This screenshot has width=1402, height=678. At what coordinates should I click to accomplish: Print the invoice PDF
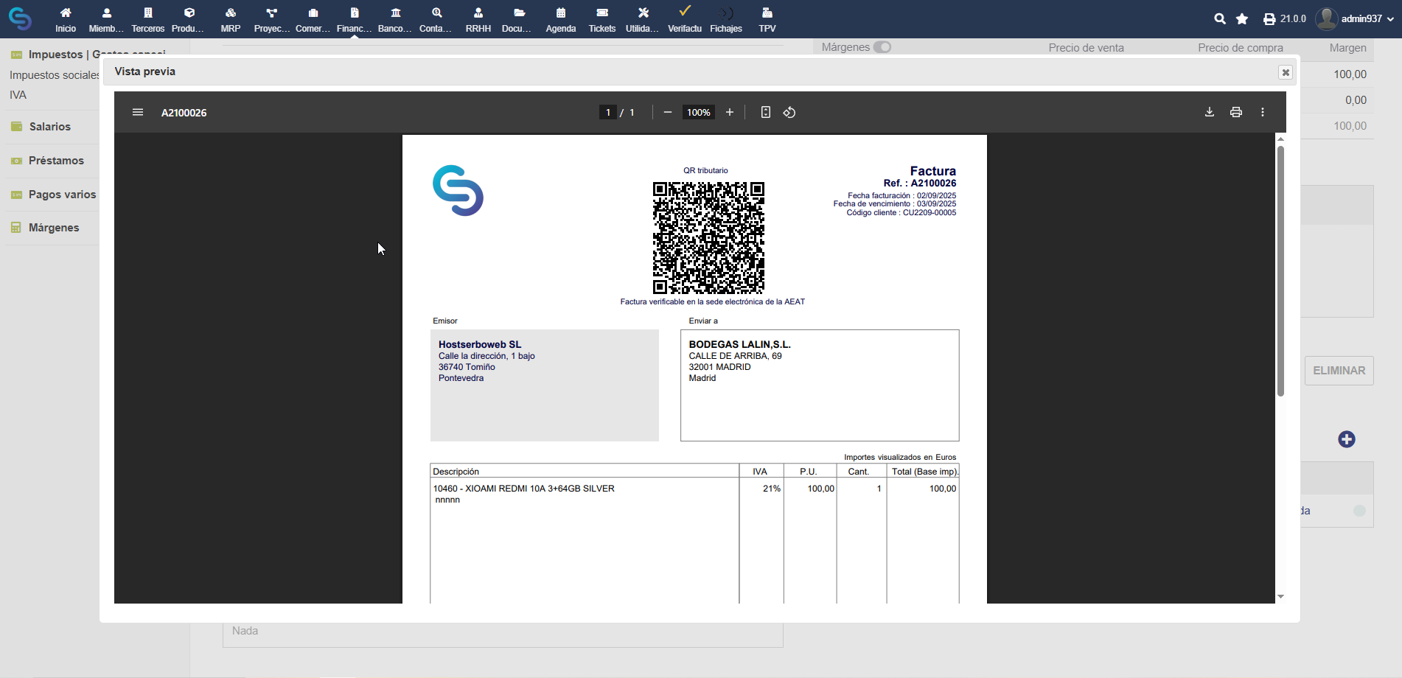pyautogui.click(x=1236, y=112)
